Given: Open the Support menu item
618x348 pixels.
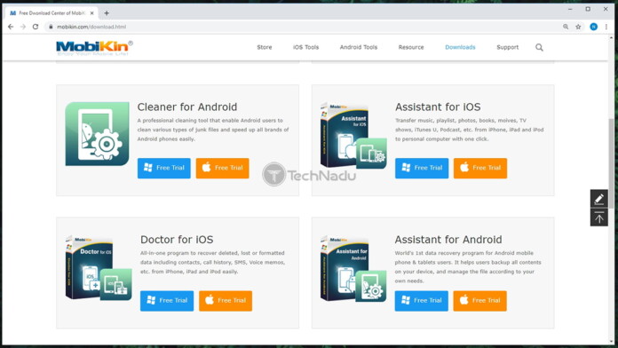Looking at the screenshot, I should pyautogui.click(x=508, y=47).
